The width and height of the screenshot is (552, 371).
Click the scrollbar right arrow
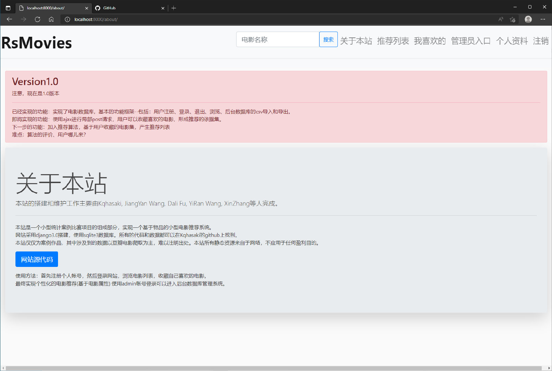[x=549, y=368]
